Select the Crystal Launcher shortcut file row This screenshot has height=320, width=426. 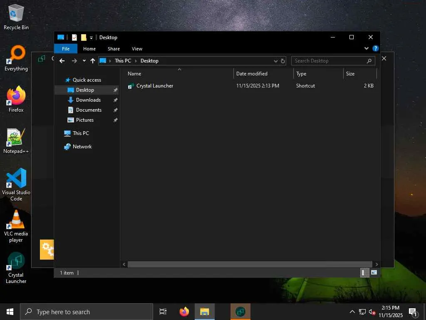pos(251,86)
